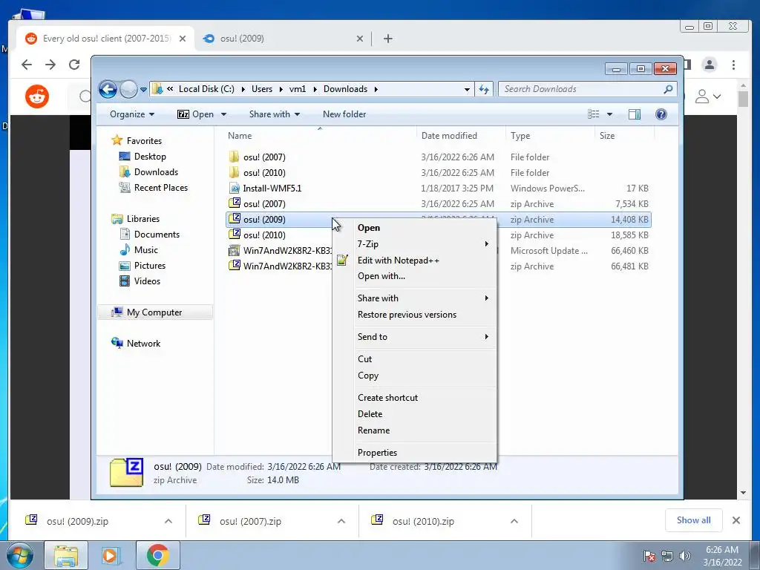Image resolution: width=760 pixels, height=570 pixels.
Task: Open Windows Start menu
Action: click(20, 555)
